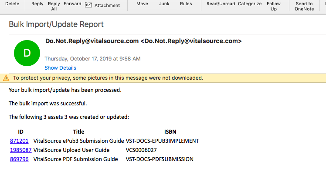Viewport: 326px width, 192px height.
Task: Click ISBN VST-DOCS-PDFSUBMISSION
Action: pyautogui.click(x=160, y=159)
